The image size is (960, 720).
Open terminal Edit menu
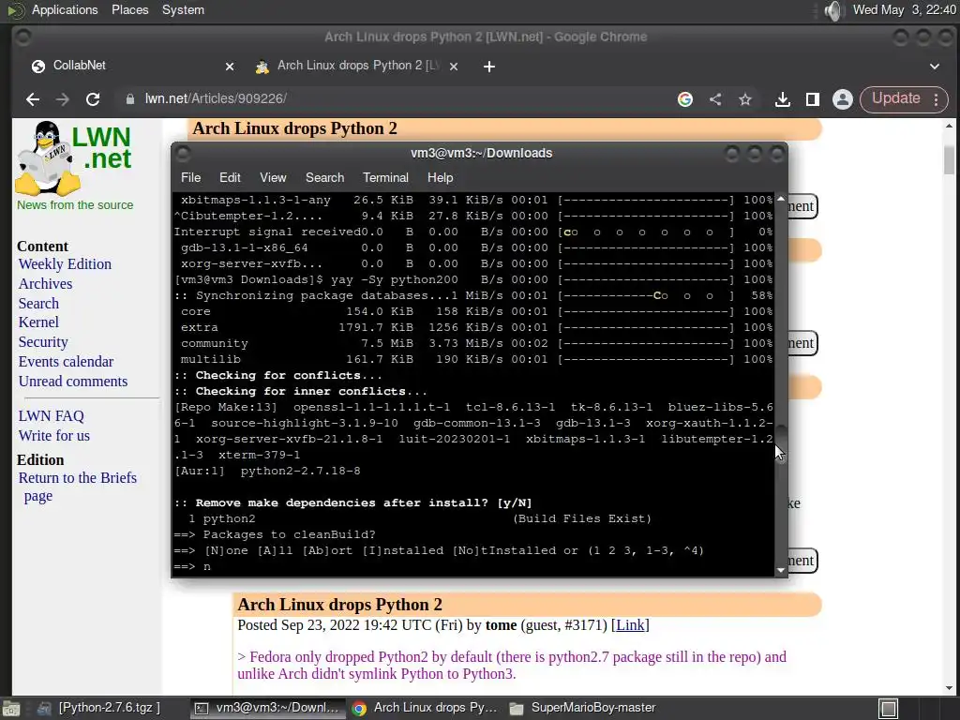point(230,177)
